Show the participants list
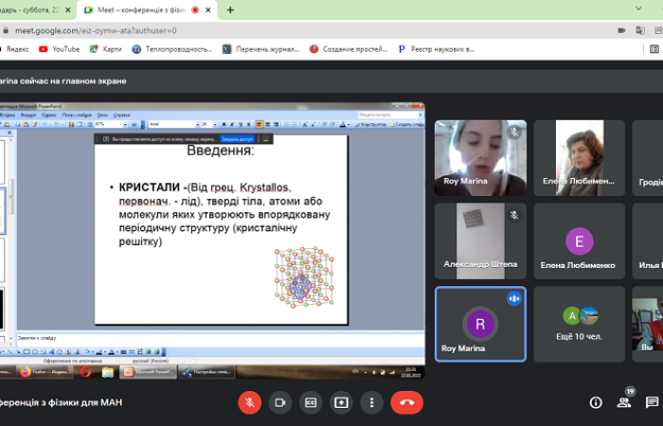 pos(625,401)
